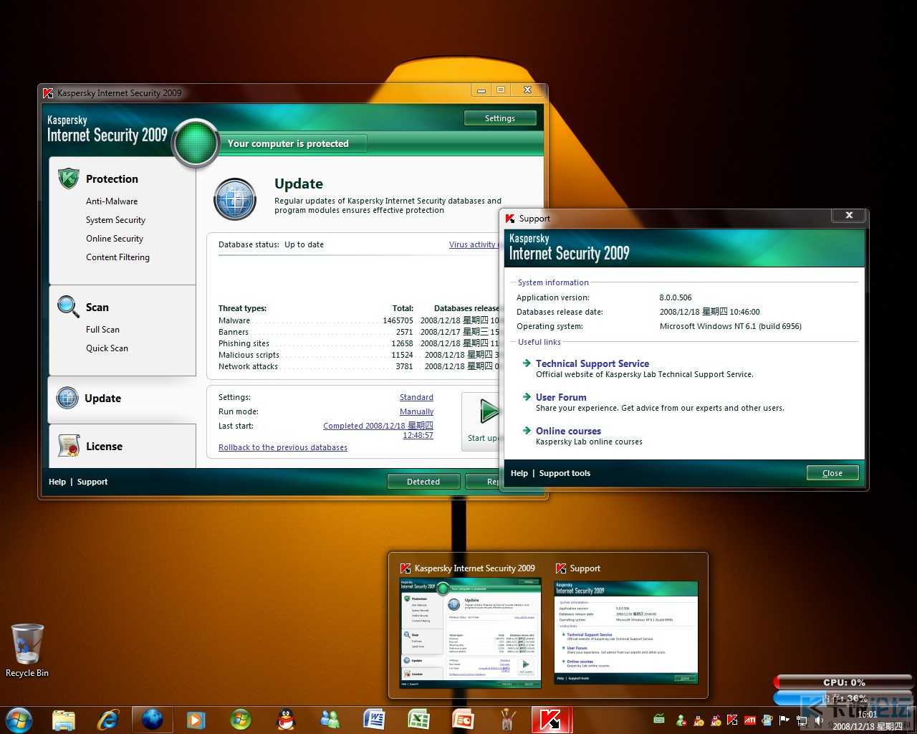
Task: Open the Virus activity link
Action: coord(473,244)
